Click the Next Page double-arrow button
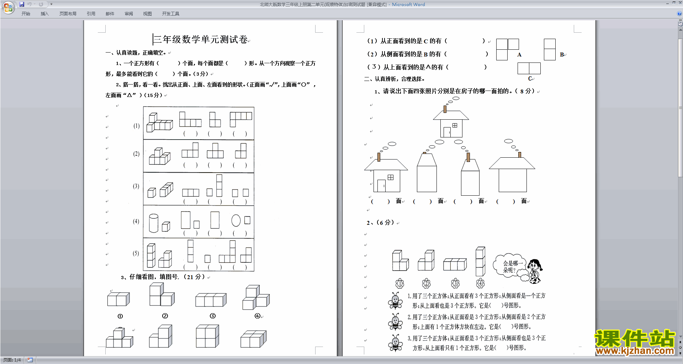This screenshot has height=364, width=683. click(x=681, y=353)
